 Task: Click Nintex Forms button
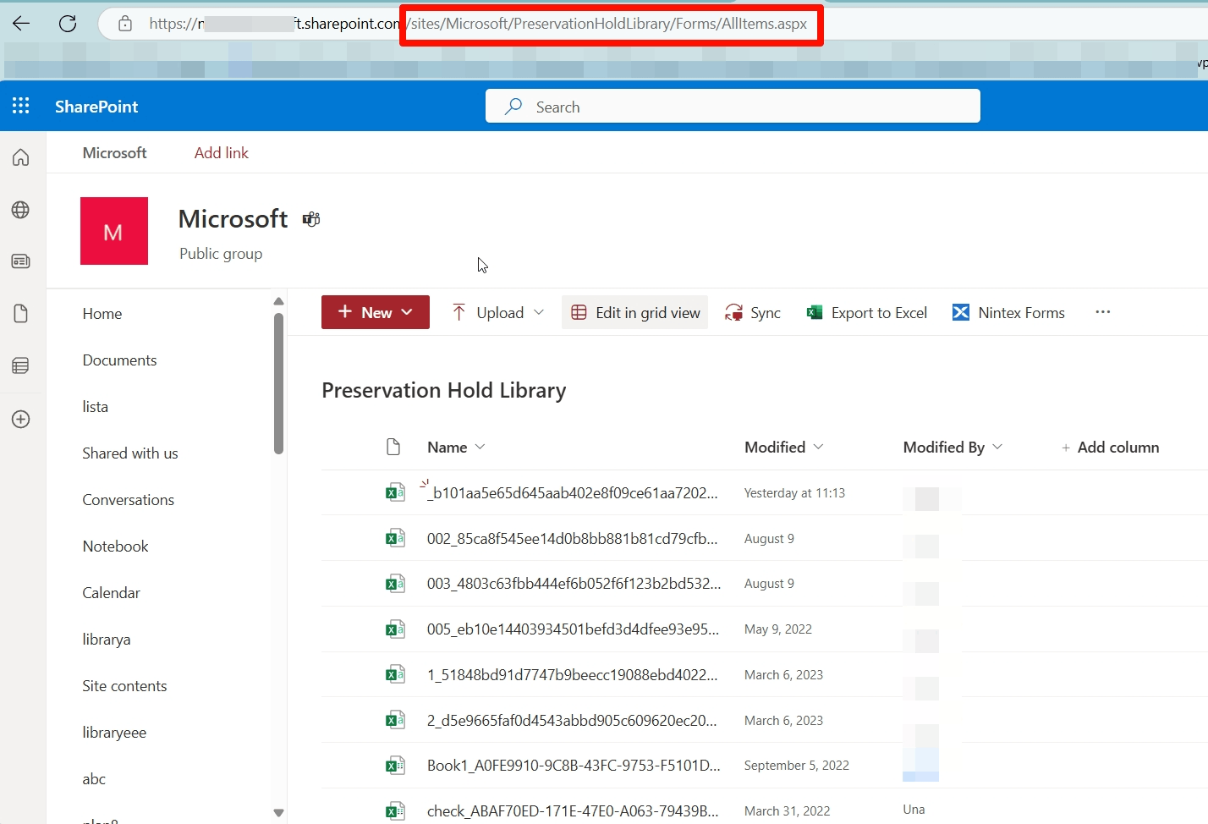1009,312
